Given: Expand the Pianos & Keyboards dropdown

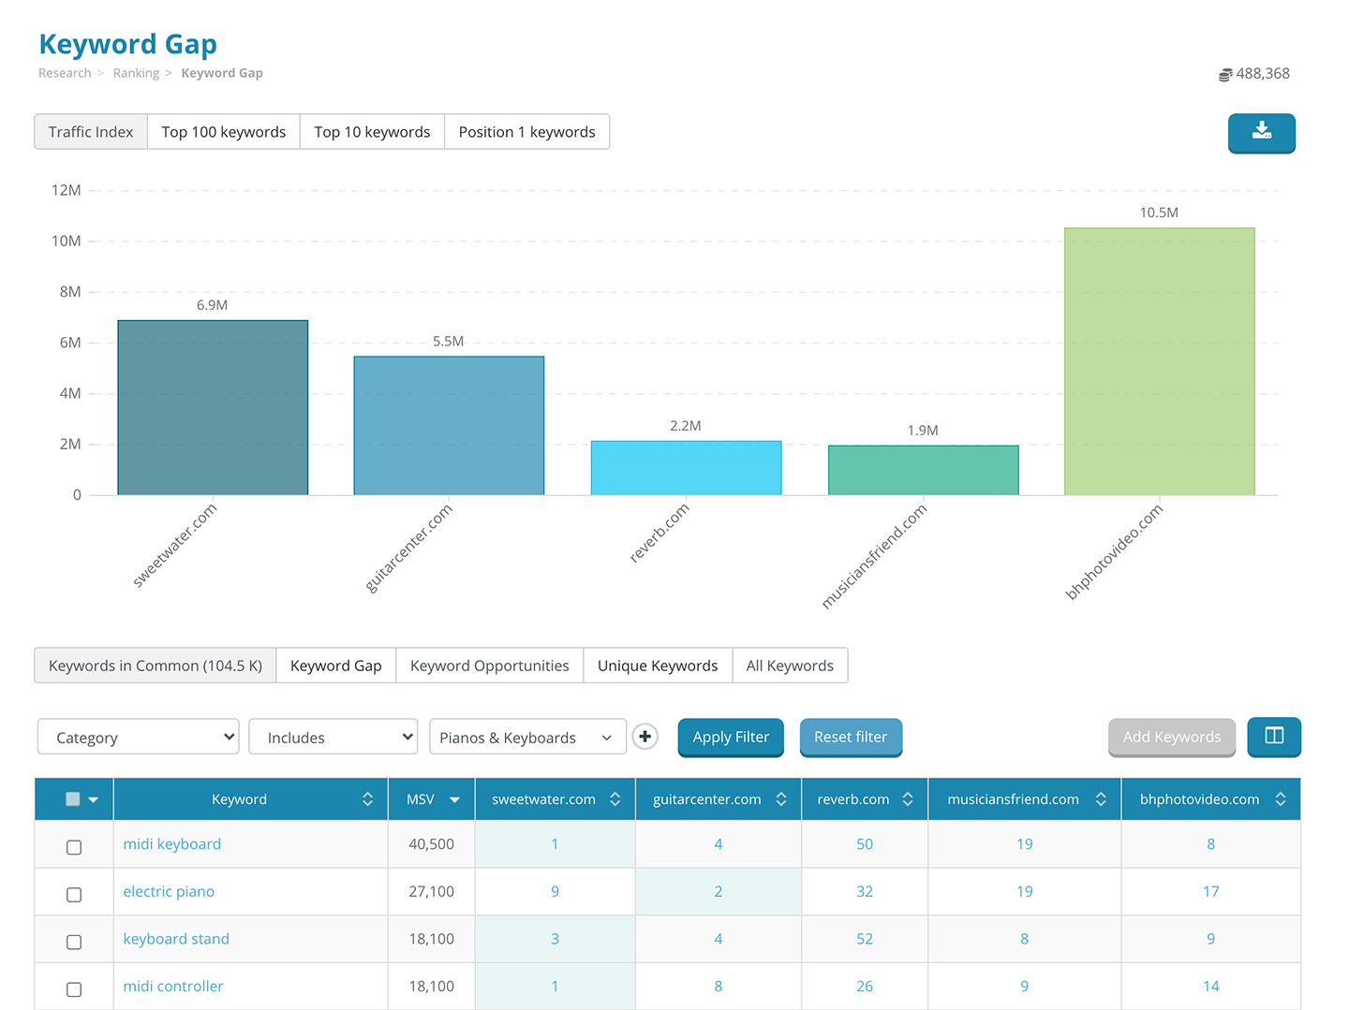Looking at the screenshot, I should click(526, 737).
